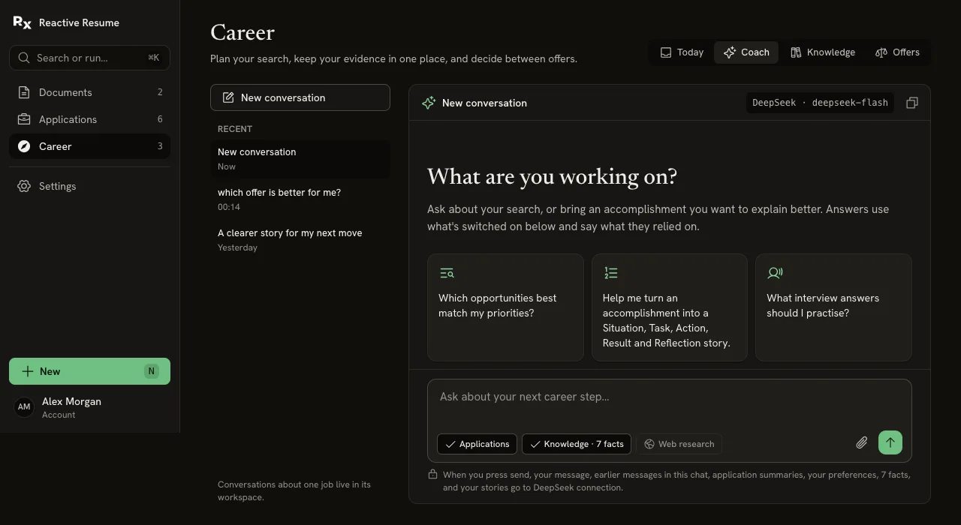Click the magnifier icon in search box

pos(24,58)
